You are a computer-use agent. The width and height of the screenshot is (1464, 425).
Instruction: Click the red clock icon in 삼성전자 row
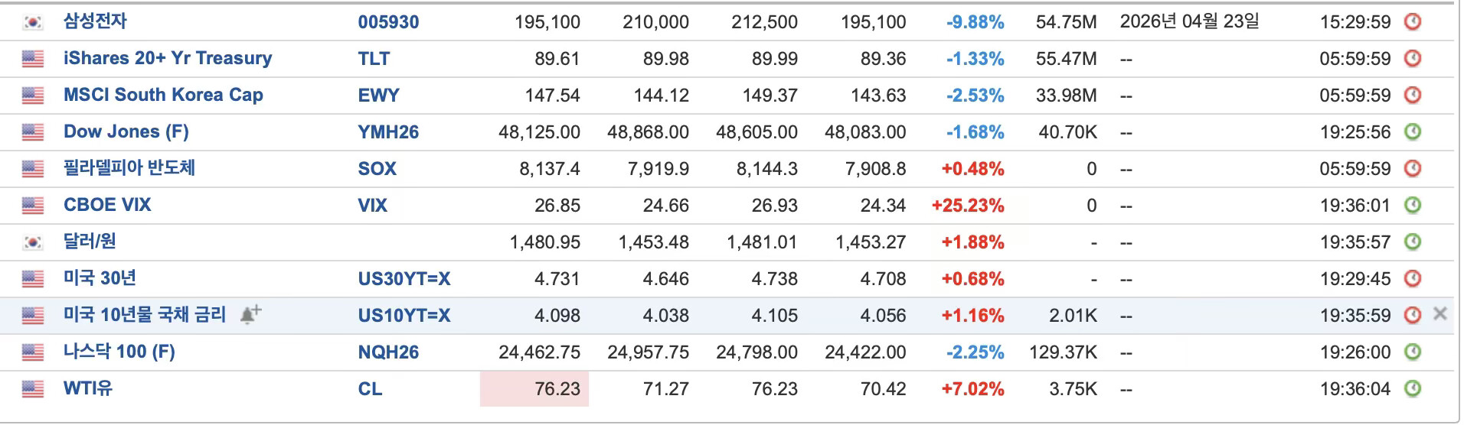pyautogui.click(x=1413, y=21)
